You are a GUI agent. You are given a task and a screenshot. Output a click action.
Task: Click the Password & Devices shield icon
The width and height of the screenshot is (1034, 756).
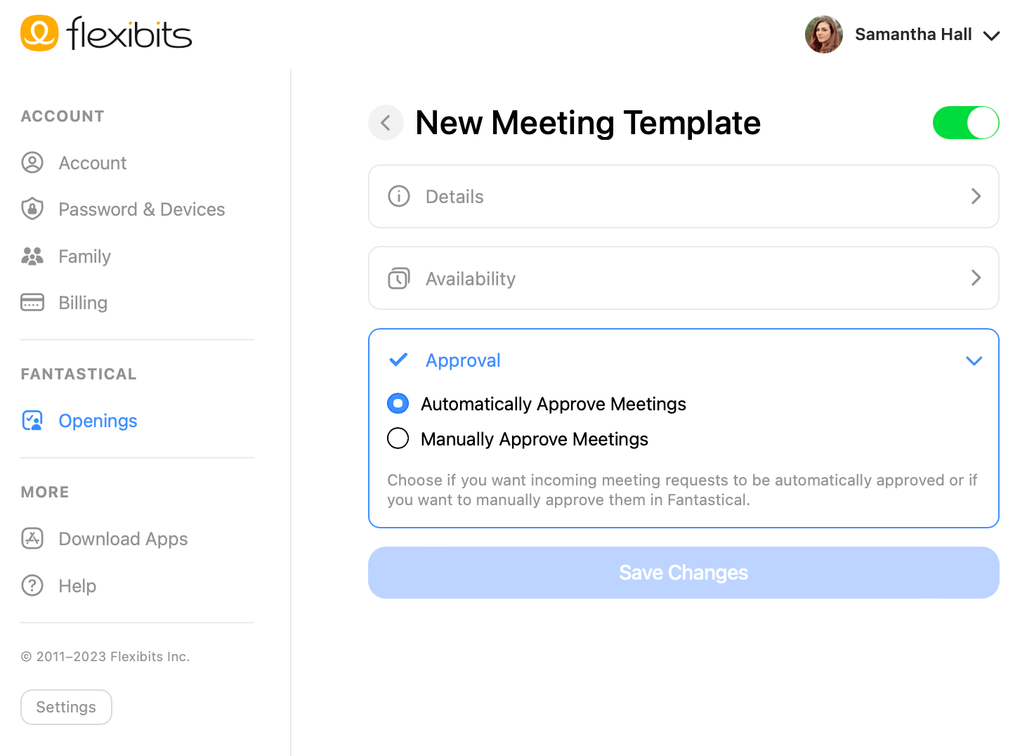click(x=32, y=209)
